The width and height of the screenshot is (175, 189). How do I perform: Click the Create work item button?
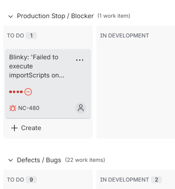26,128
